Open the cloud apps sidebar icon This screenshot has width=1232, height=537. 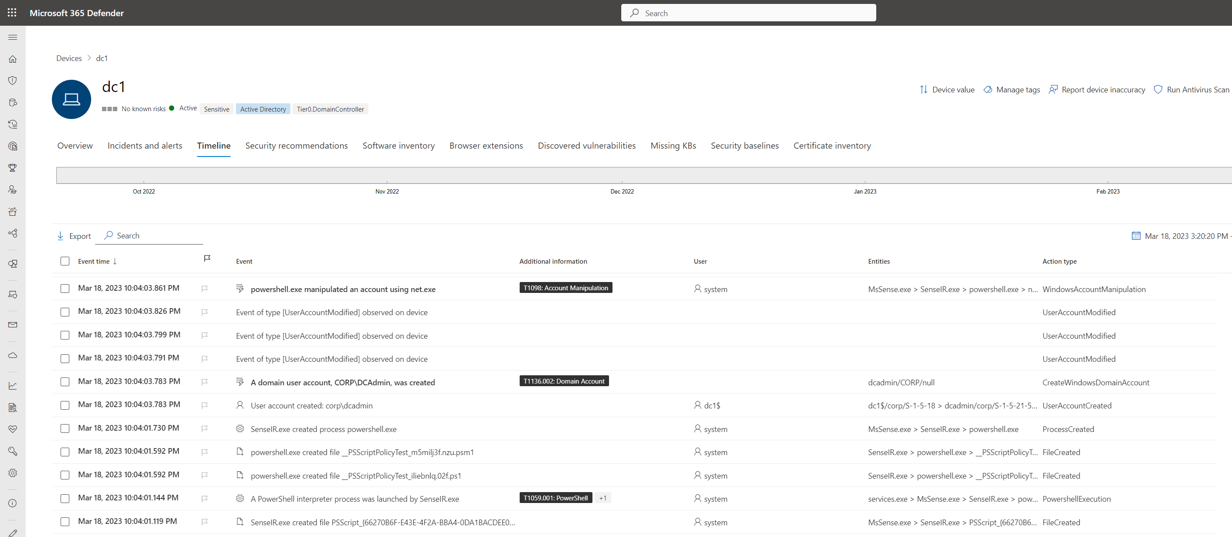[x=13, y=355]
